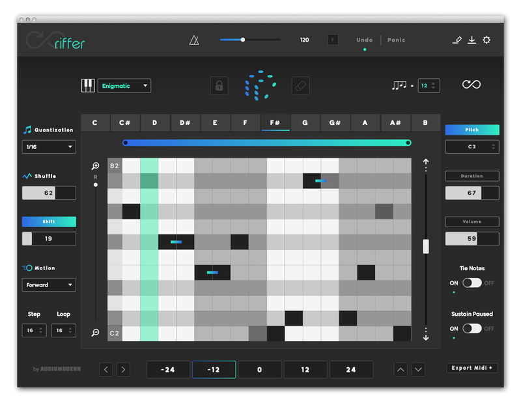The width and height of the screenshot is (521, 403).
Task: Open the Forward motion dropdown
Action: pyautogui.click(x=49, y=285)
